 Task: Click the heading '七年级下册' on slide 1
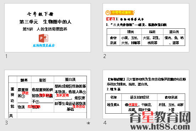[x=40, y=14]
